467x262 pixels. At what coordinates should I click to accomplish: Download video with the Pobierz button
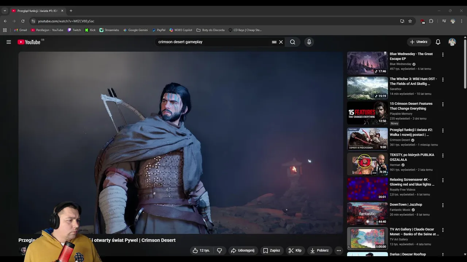click(x=320, y=250)
